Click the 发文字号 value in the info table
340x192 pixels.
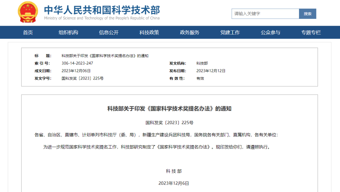[82, 78]
